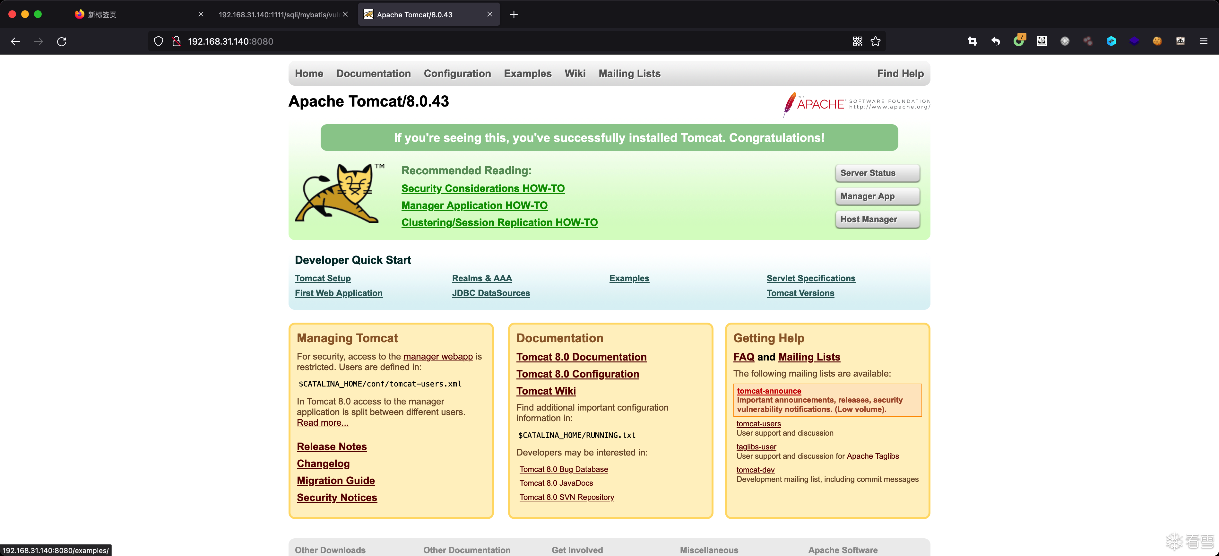Open Documentation in Tomcat nav bar

tap(373, 73)
